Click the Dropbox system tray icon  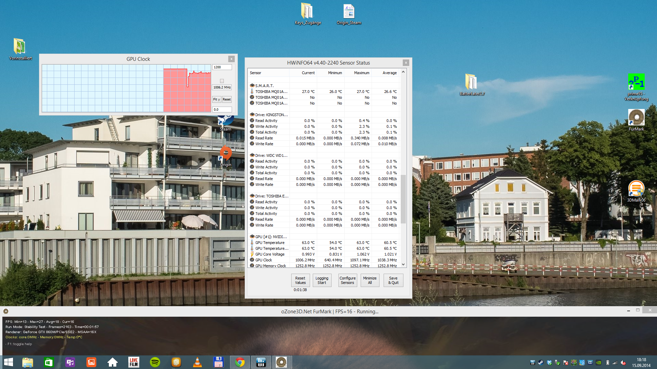[x=549, y=363]
